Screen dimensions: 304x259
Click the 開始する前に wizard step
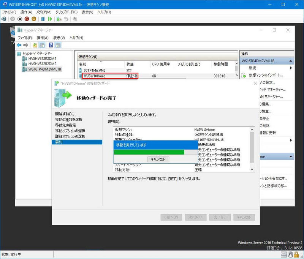(x=65, y=114)
